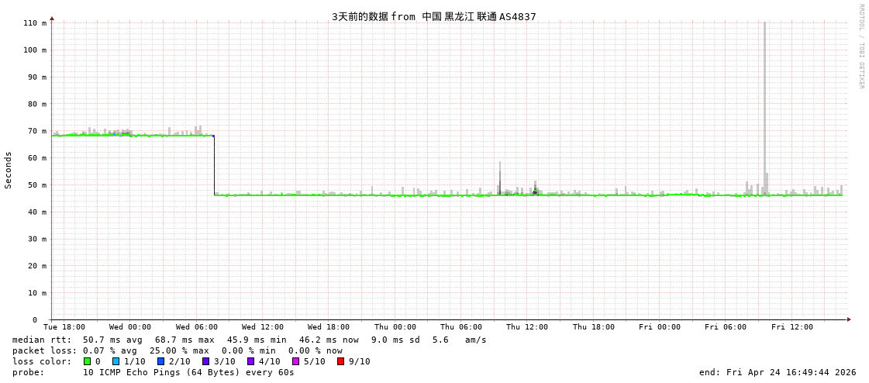Screen dimensions: 869x383
Task: Click the 68.7 ms max value
Action: click(184, 340)
